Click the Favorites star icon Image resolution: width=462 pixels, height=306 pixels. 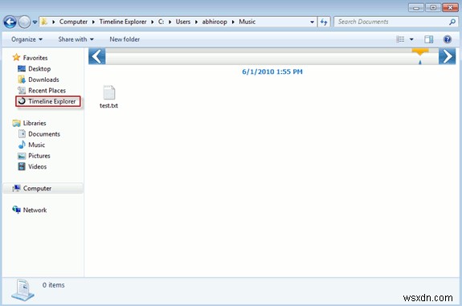[x=17, y=57]
